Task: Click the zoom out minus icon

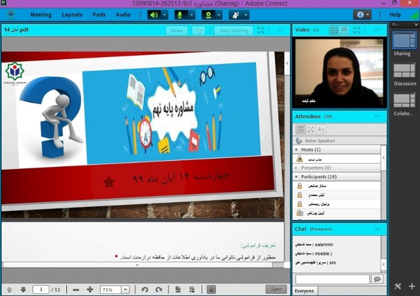Action: (76, 289)
